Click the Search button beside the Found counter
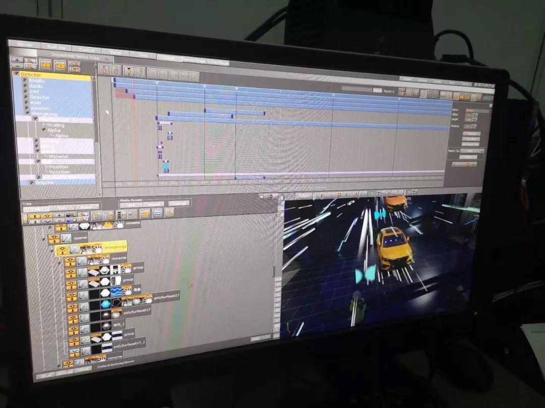This screenshot has height=408, width=545. tap(377, 90)
